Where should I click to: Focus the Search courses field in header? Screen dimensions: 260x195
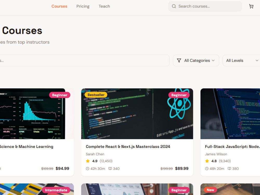[x=205, y=6]
